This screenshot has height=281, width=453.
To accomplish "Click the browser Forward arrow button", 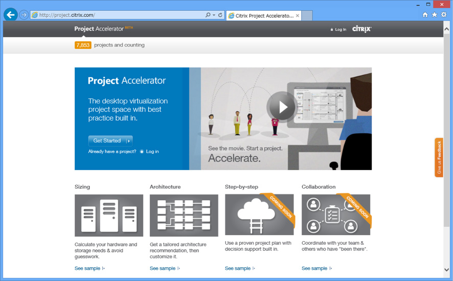I will pos(24,15).
